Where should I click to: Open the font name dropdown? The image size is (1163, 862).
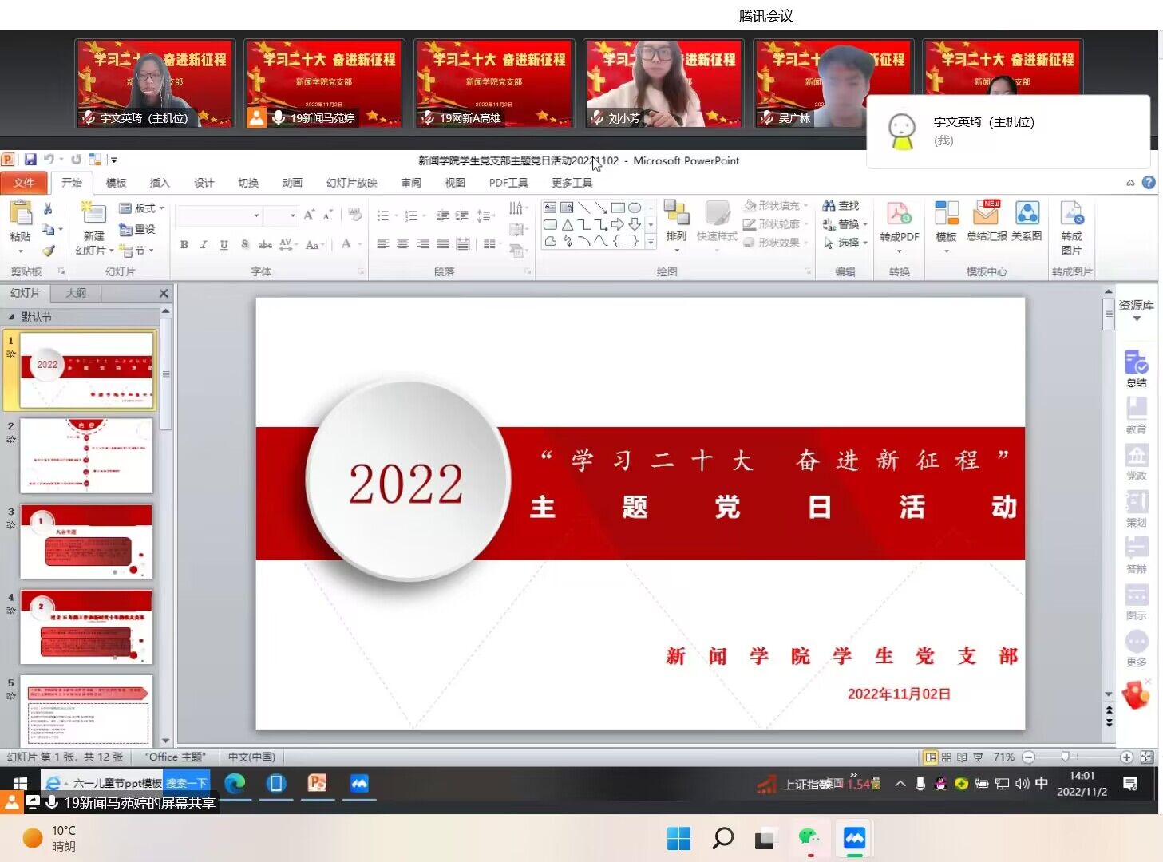[256, 215]
